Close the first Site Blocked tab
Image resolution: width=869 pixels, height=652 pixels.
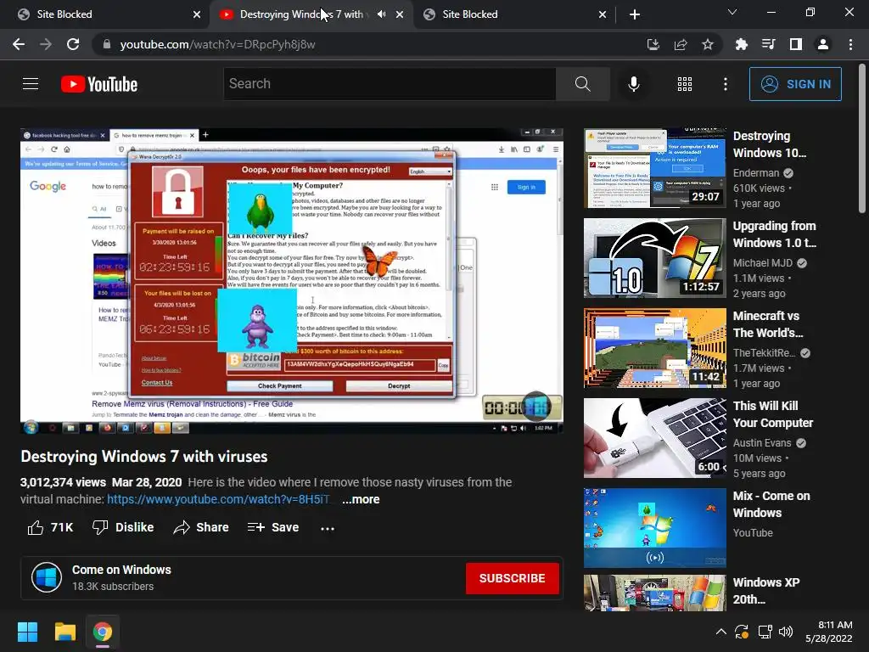(197, 14)
